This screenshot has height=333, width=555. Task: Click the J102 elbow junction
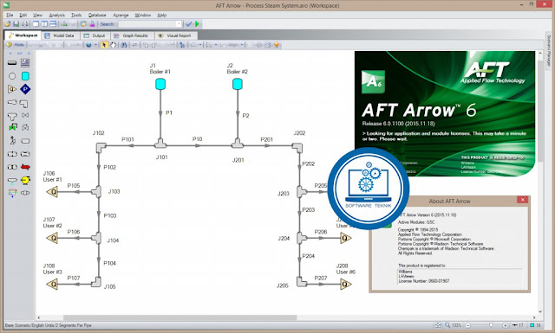[x=101, y=147]
